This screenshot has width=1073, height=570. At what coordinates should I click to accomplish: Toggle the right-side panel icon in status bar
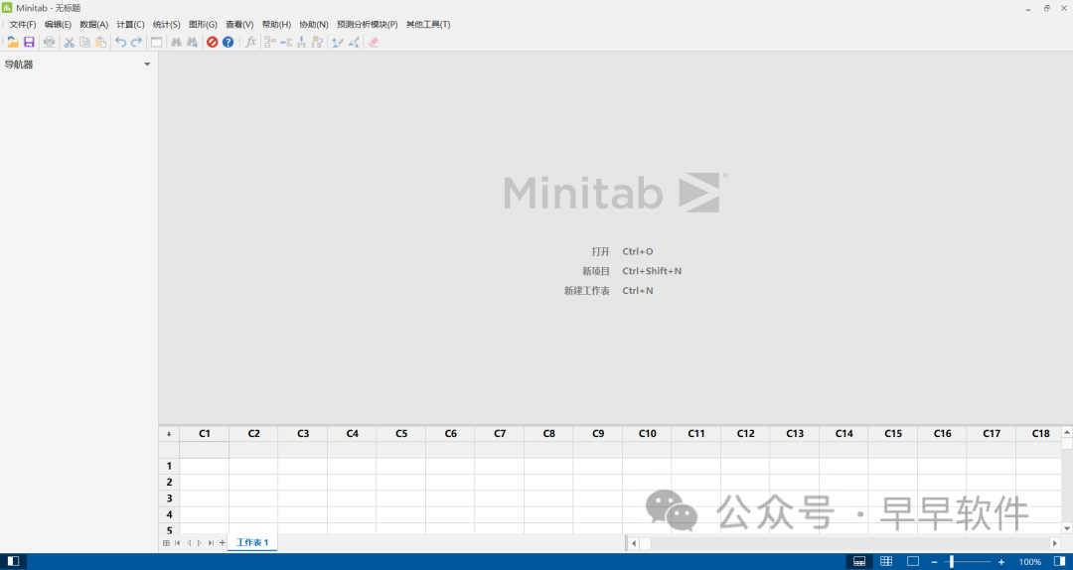[1059, 561]
